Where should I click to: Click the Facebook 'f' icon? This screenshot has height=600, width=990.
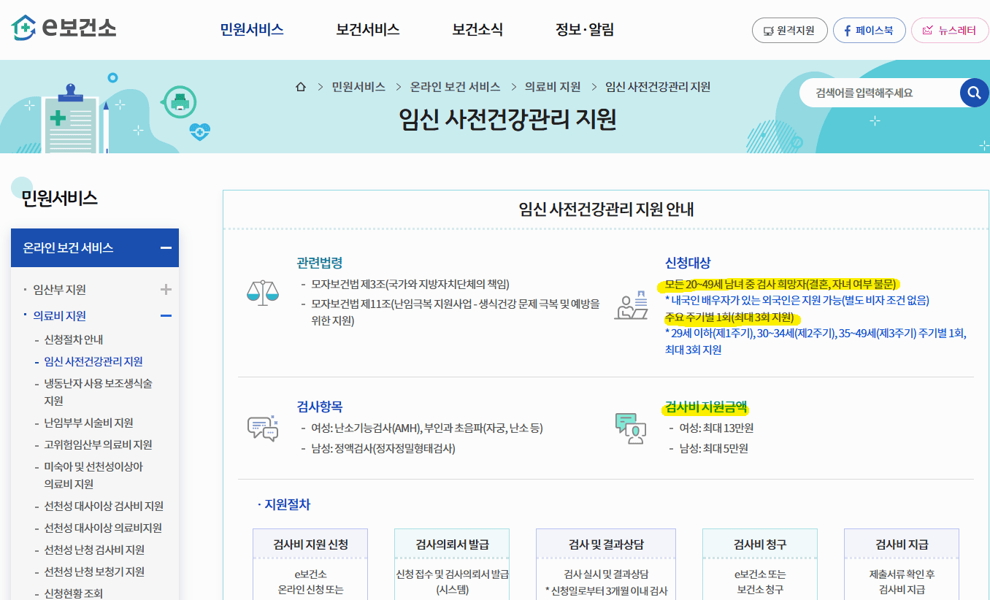coord(846,30)
